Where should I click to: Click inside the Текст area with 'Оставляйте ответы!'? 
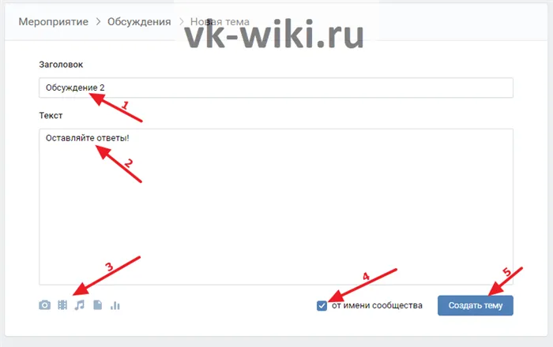click(x=276, y=207)
